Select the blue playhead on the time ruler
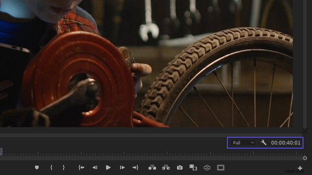312x175 pixels. click(x=2, y=151)
